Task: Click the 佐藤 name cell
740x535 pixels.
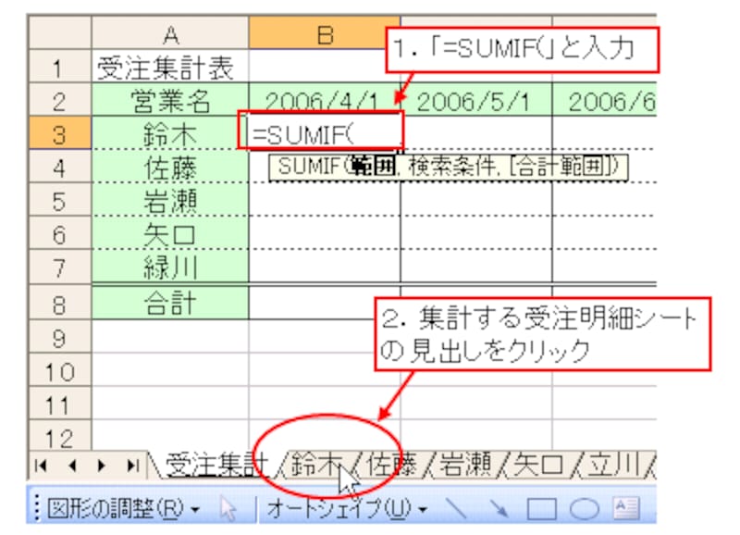Action: tap(170, 168)
